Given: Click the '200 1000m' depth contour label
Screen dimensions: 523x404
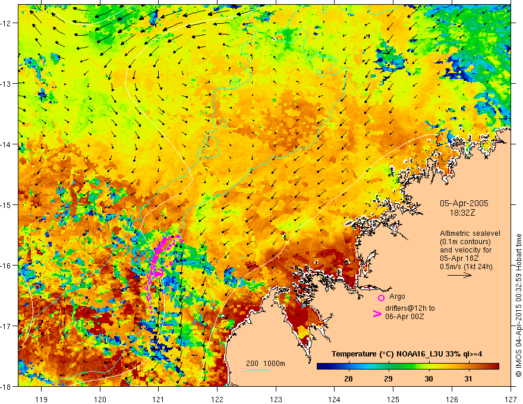Looking at the screenshot, I should pyautogui.click(x=266, y=364).
